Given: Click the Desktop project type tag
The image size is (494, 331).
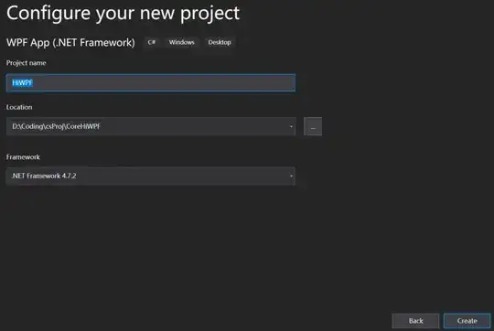Looking at the screenshot, I should pyautogui.click(x=220, y=42).
